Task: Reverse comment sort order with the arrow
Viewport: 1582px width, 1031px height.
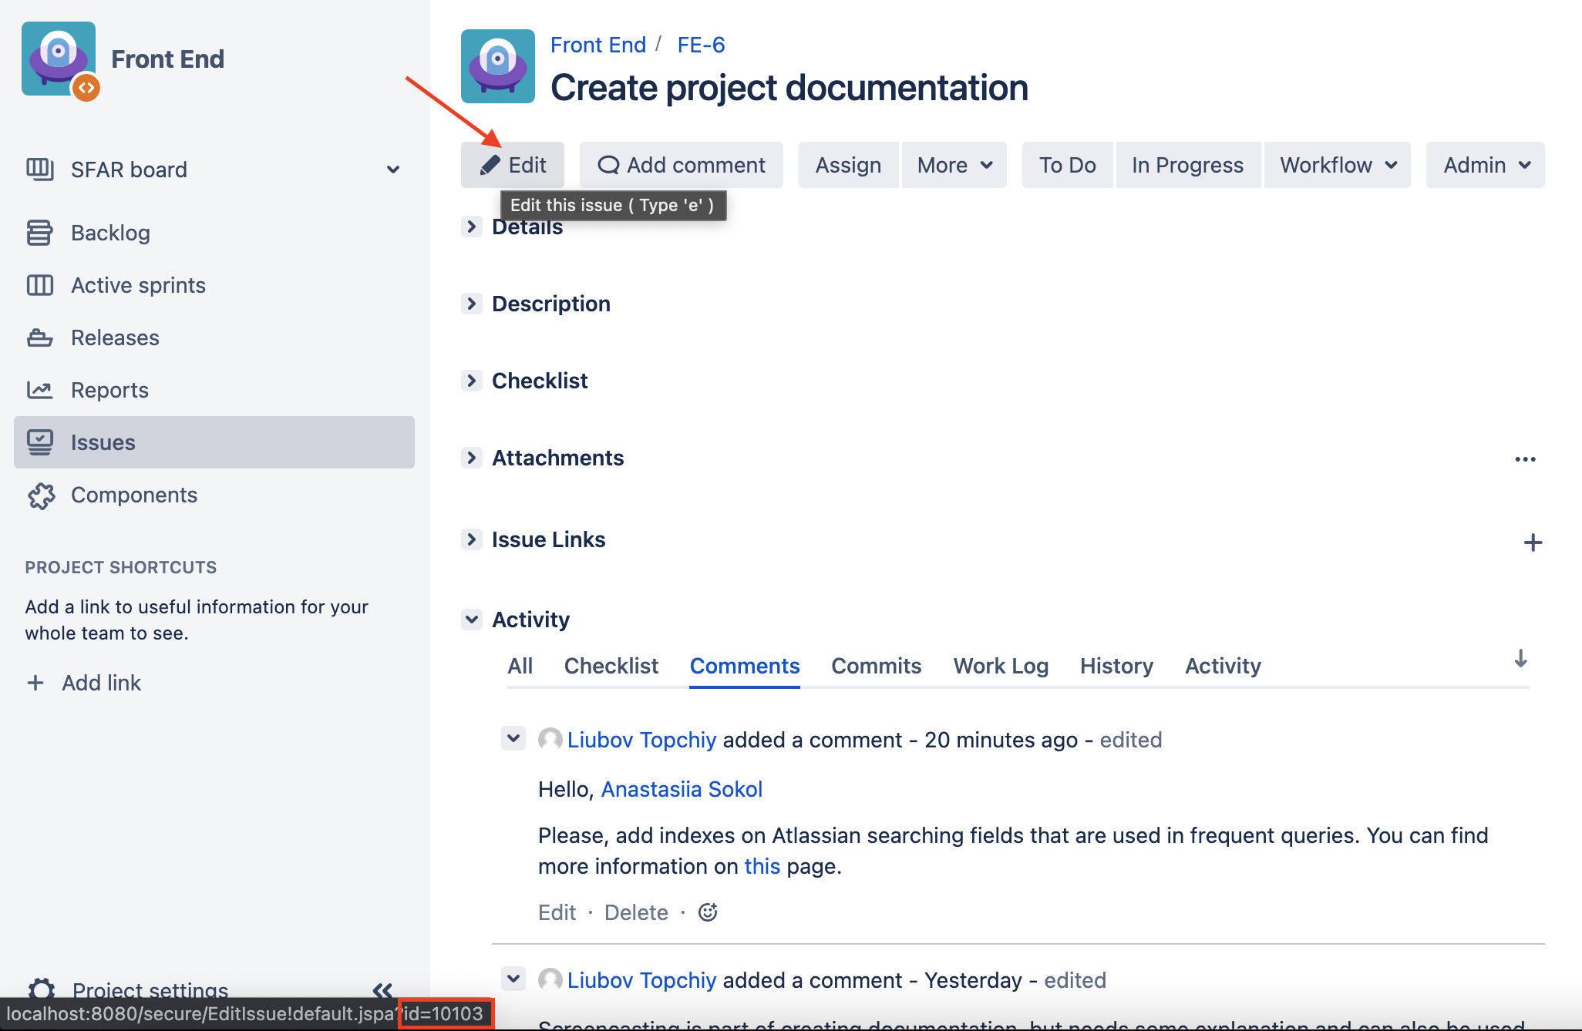Action: tap(1520, 659)
